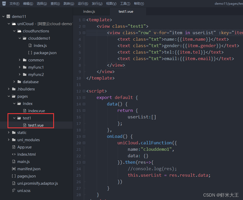Collapse the clouddemo1 folder chevron

coord(20,38)
